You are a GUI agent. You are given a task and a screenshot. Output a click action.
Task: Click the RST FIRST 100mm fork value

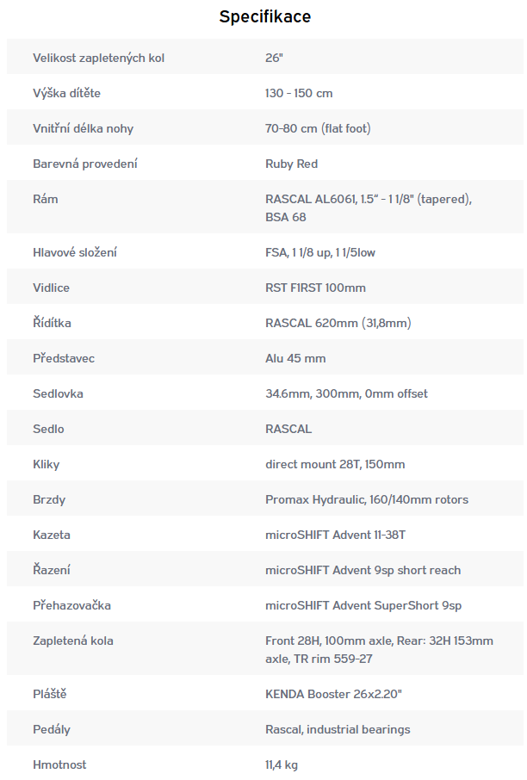click(x=315, y=288)
